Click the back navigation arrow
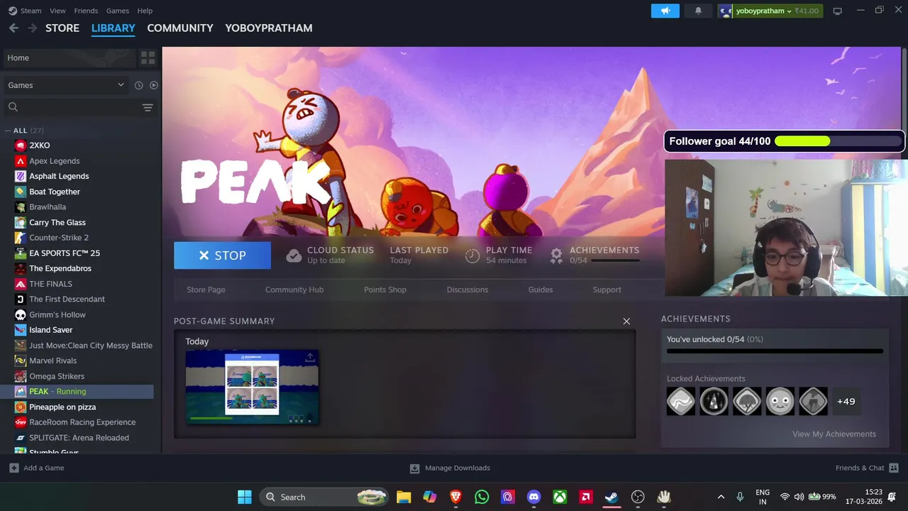This screenshot has width=908, height=511. coord(13,28)
